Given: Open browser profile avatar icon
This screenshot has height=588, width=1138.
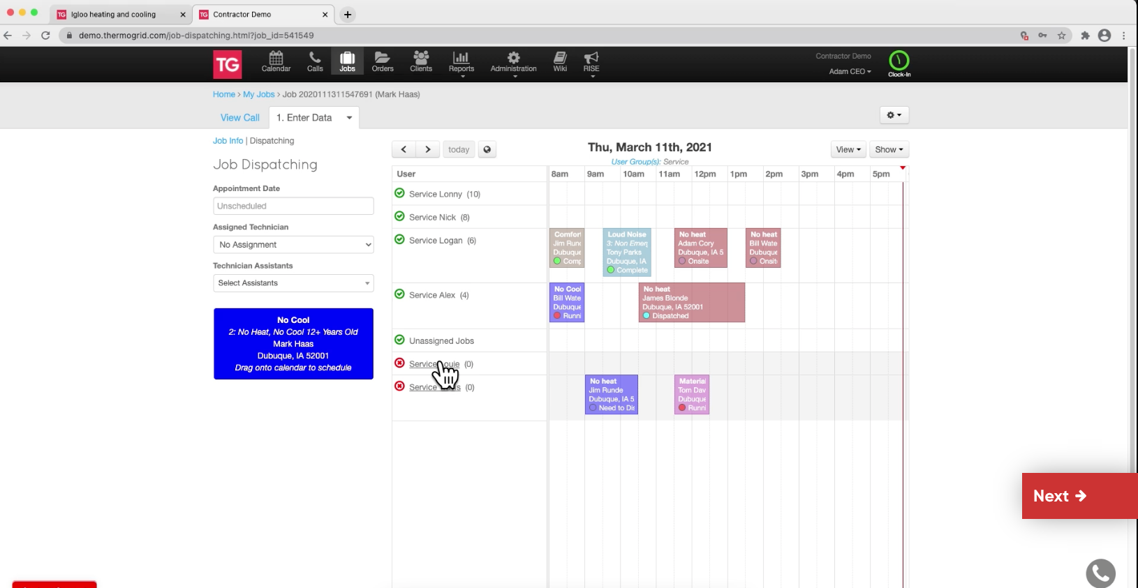Looking at the screenshot, I should [x=1104, y=36].
